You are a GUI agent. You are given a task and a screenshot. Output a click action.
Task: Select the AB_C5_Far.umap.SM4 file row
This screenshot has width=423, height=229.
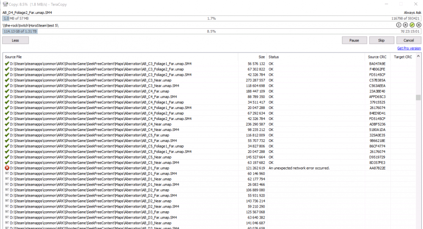click(209, 141)
